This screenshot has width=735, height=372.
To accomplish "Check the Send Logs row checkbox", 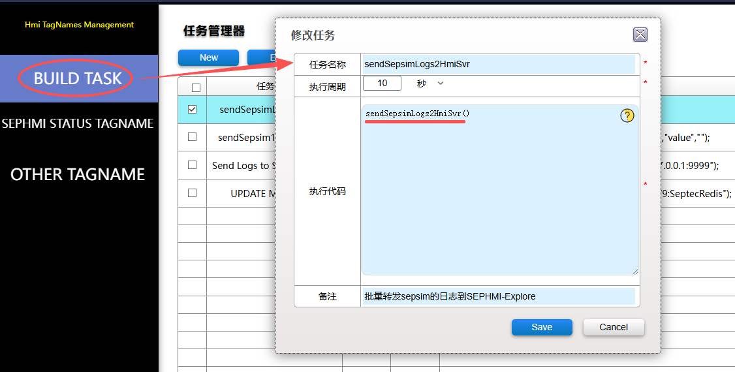I will point(192,165).
